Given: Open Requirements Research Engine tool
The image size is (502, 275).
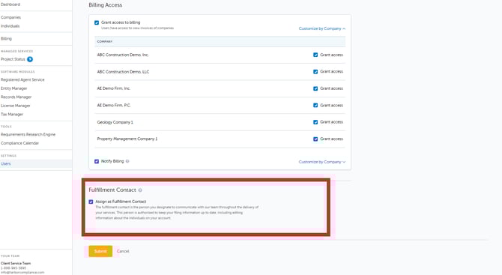Looking at the screenshot, I should click(28, 134).
